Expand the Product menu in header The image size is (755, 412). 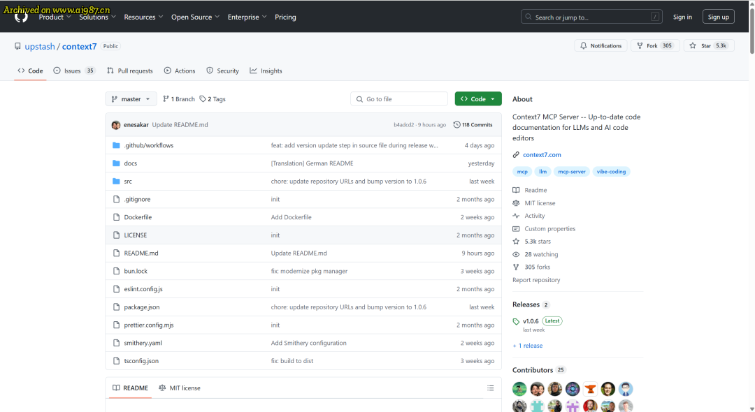55,17
